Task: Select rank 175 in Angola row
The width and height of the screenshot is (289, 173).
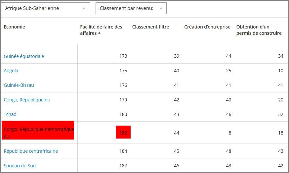Action: [x=123, y=71]
